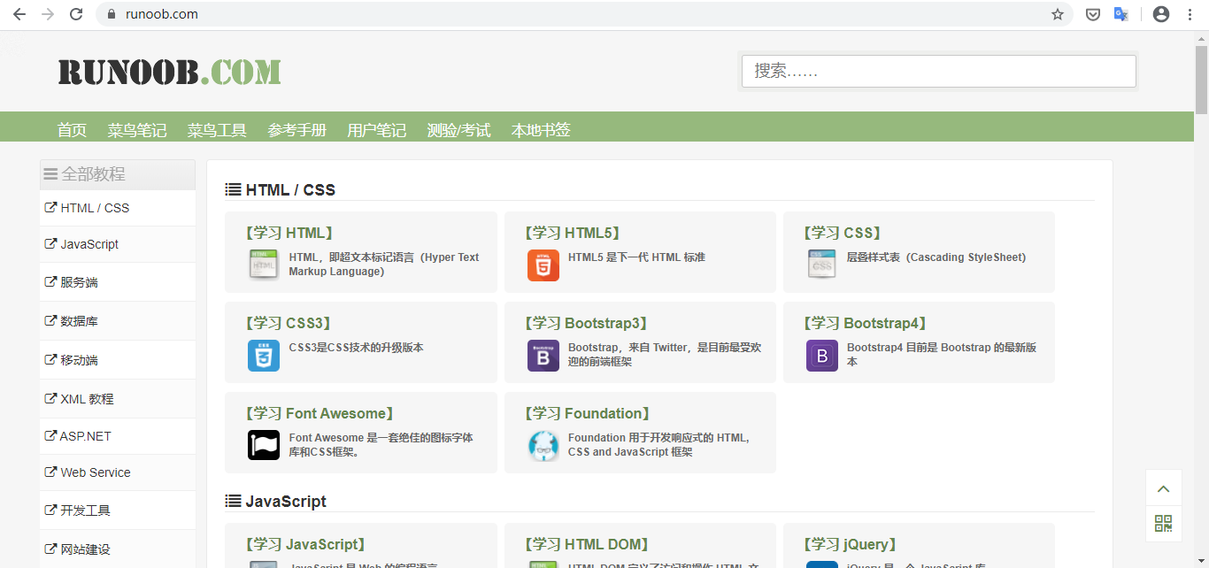This screenshot has height=568, width=1209.
Task: Open the 【学习 HTML DOM】 tutorial title
Action: point(588,544)
